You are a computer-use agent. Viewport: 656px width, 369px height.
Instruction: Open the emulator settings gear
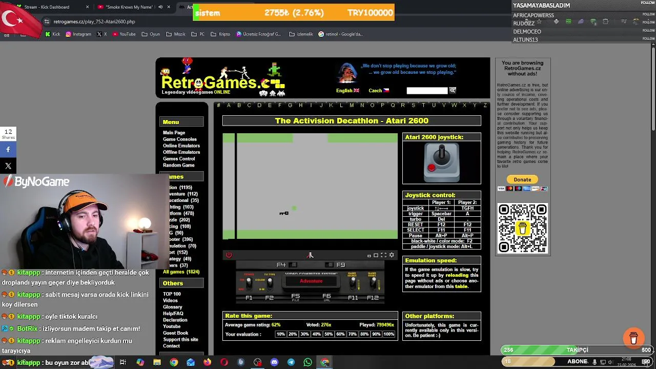click(x=392, y=255)
